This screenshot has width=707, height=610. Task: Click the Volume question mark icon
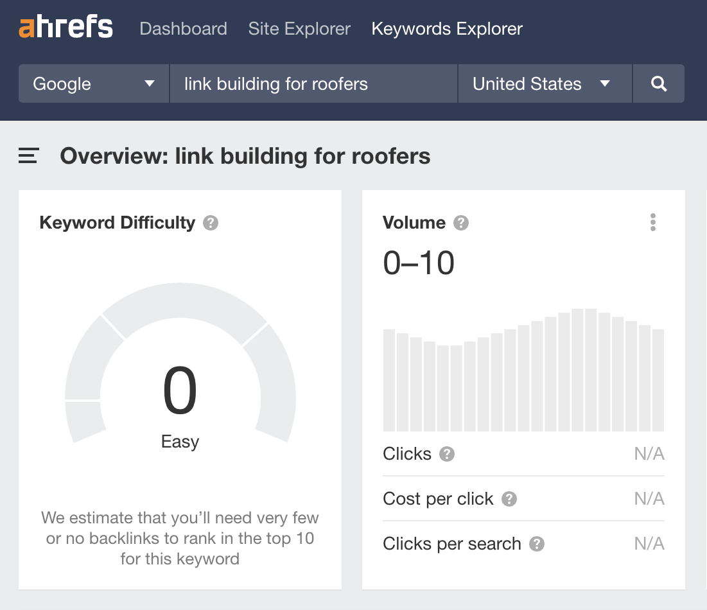460,223
